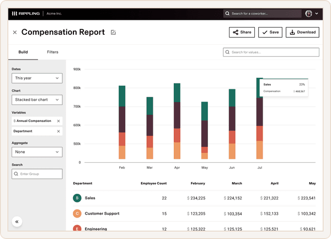The width and height of the screenshot is (331, 239).
Task: Remove the Department variable
Action: [58, 131]
